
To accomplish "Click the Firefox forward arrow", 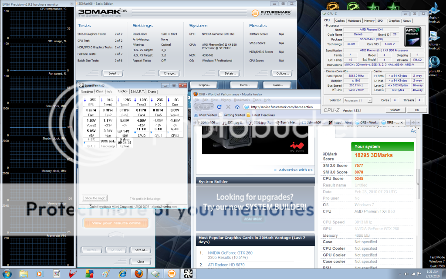I will 206,107.
